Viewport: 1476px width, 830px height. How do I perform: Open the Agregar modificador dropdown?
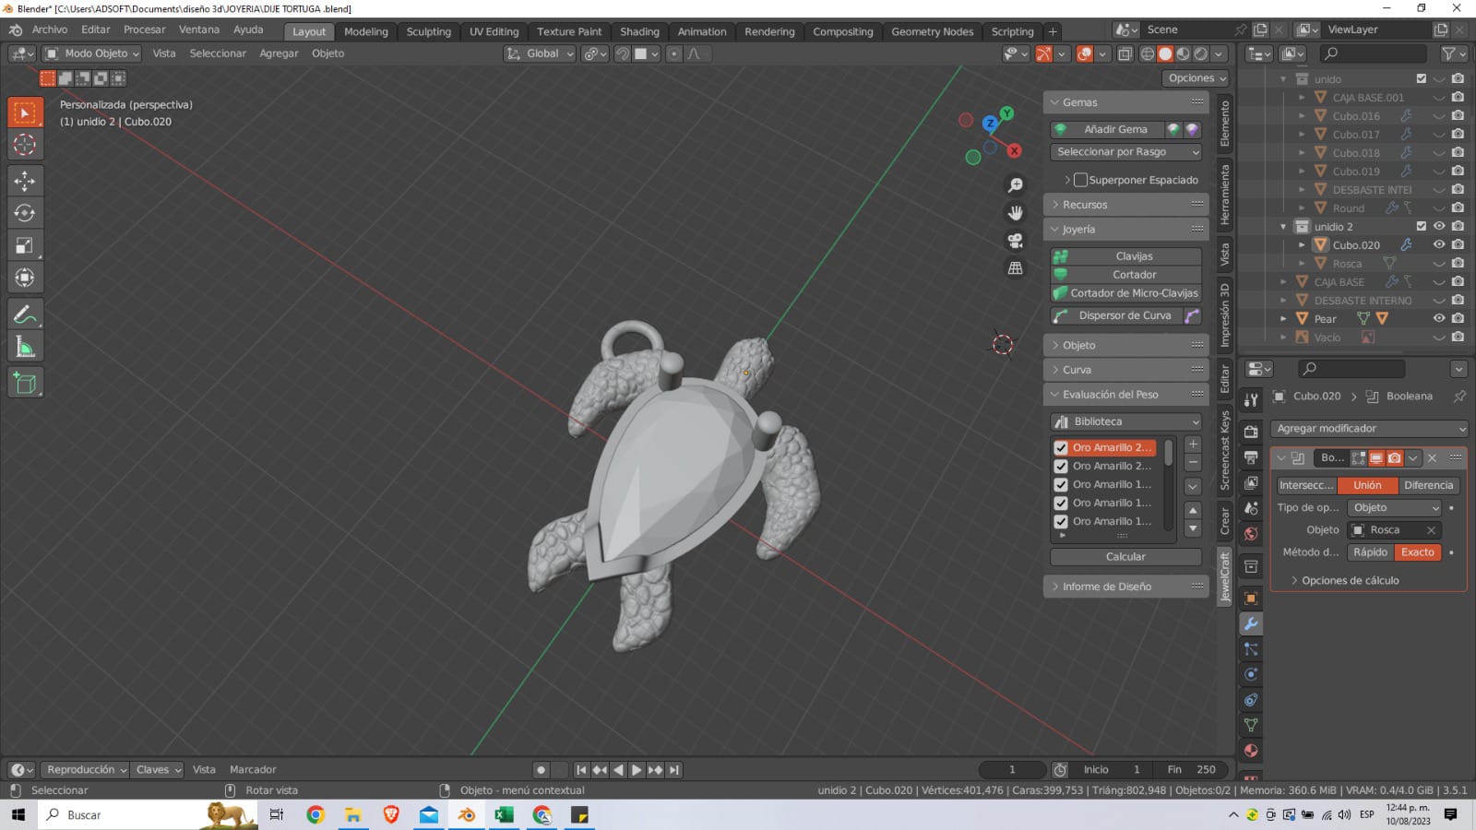1368,429
